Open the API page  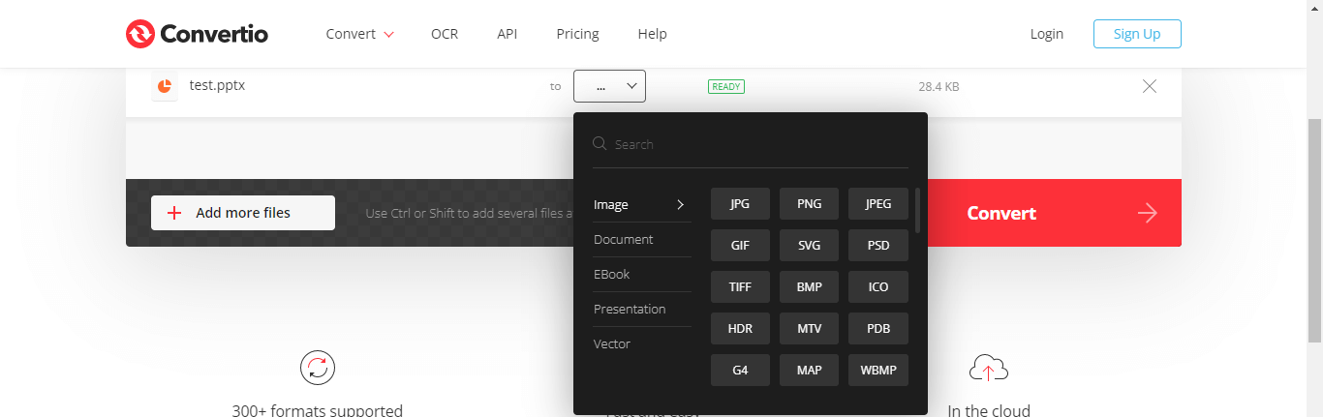click(x=508, y=34)
